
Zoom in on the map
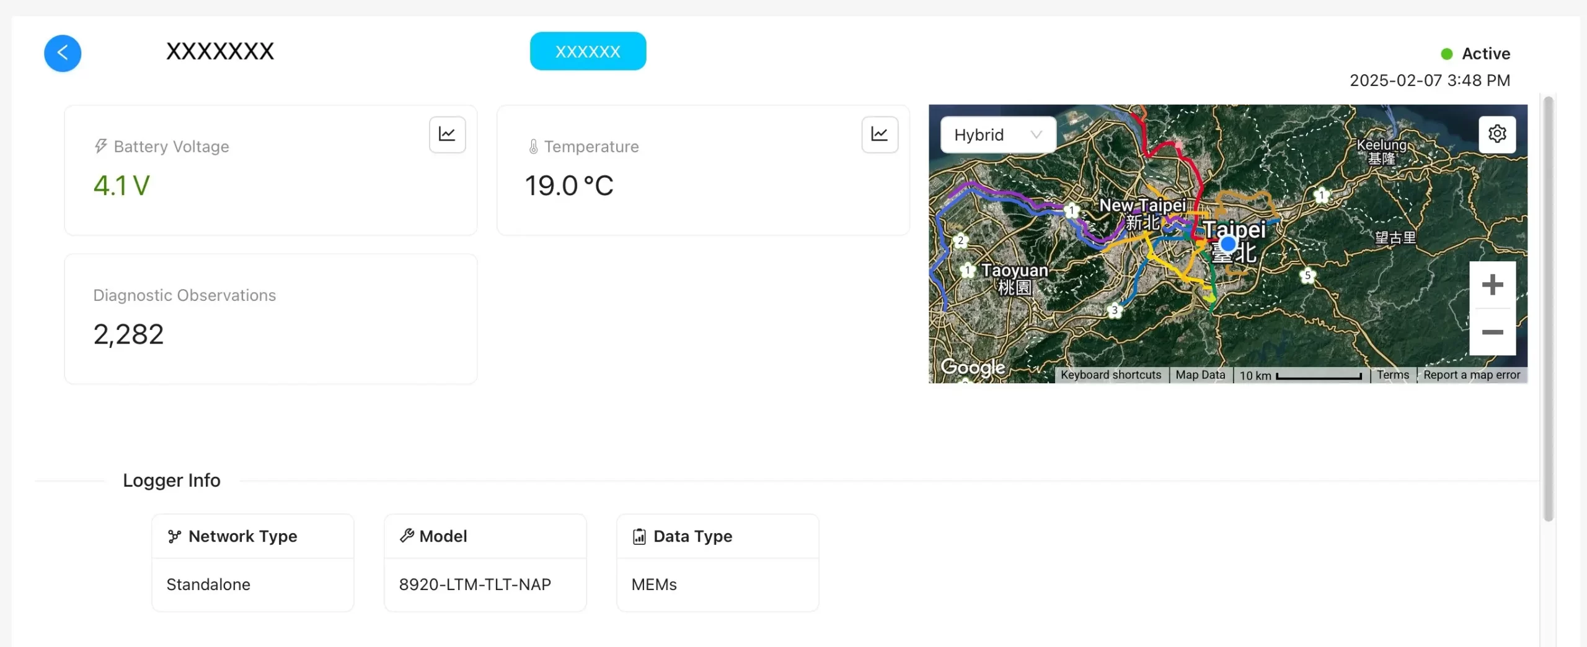pyautogui.click(x=1492, y=285)
